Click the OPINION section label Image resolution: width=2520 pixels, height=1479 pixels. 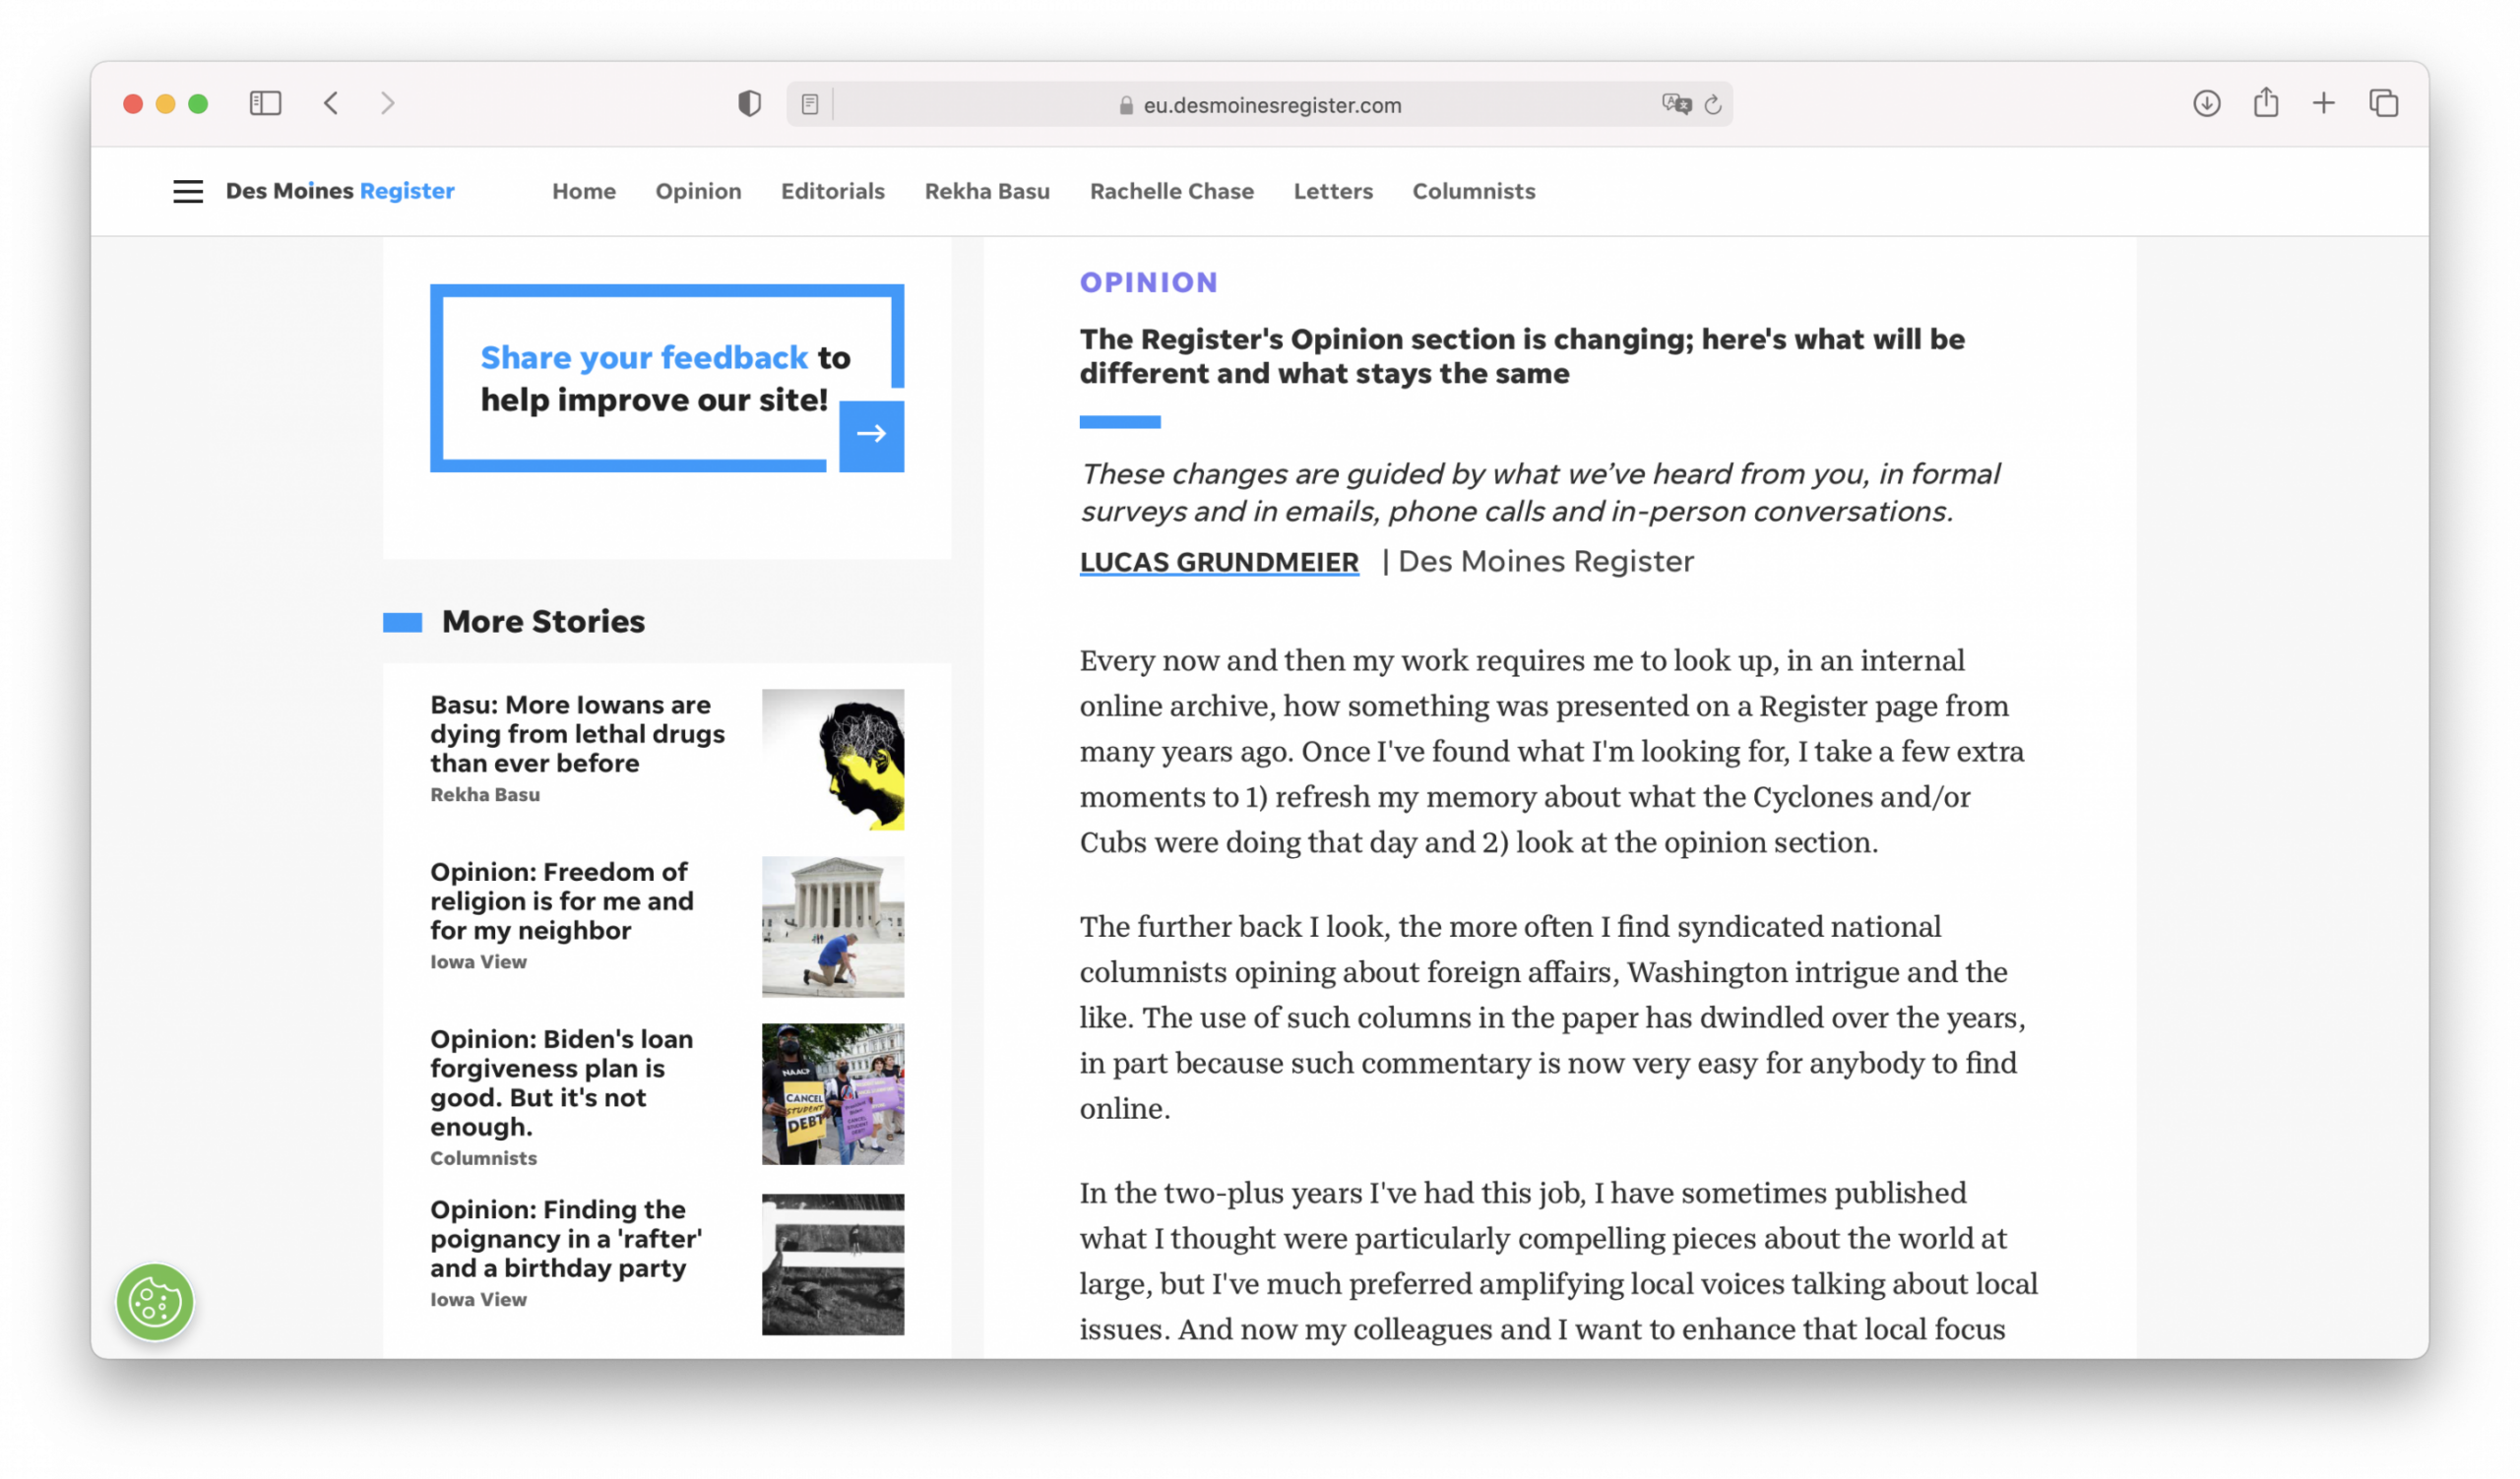point(1149,282)
